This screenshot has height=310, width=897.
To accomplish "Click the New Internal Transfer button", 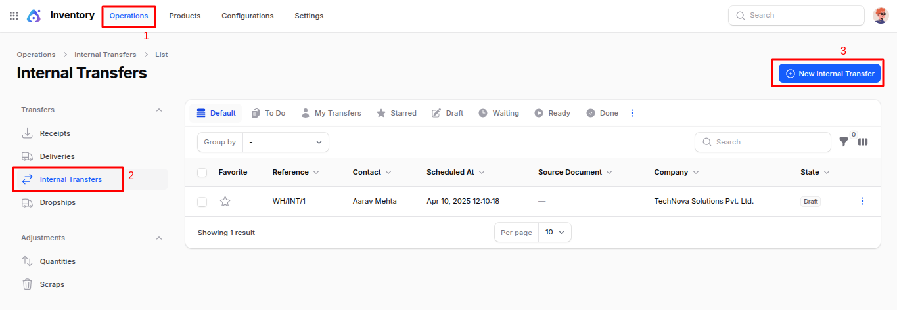I will tap(829, 74).
